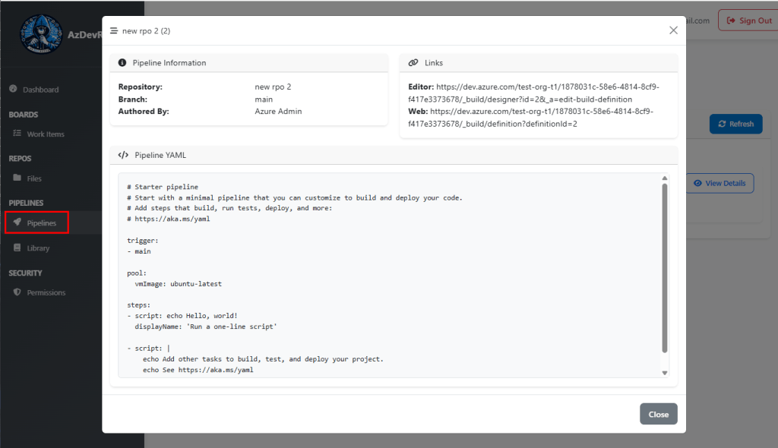Click the Library book icon
The image size is (778, 448).
17,247
